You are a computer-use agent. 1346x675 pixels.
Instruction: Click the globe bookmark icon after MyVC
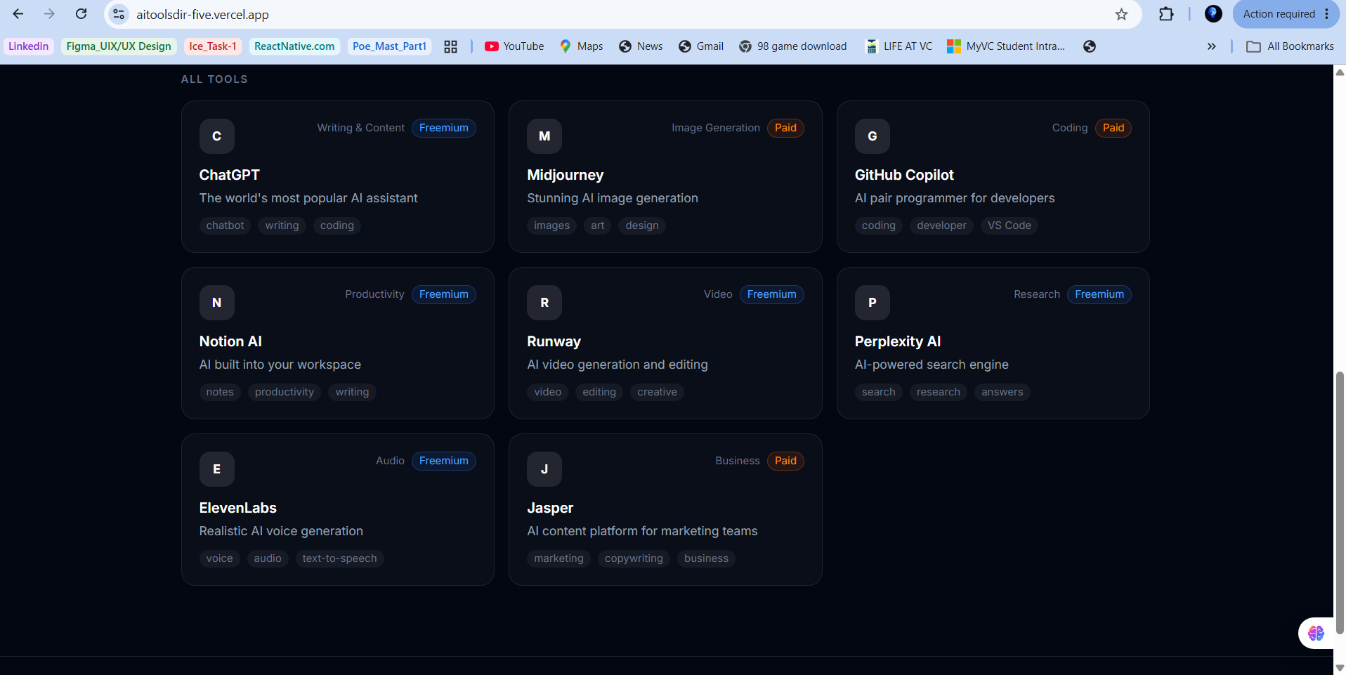point(1090,46)
